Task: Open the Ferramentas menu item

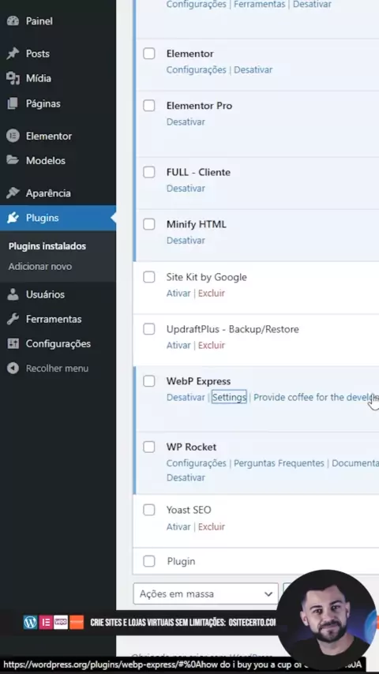Action: tap(54, 319)
